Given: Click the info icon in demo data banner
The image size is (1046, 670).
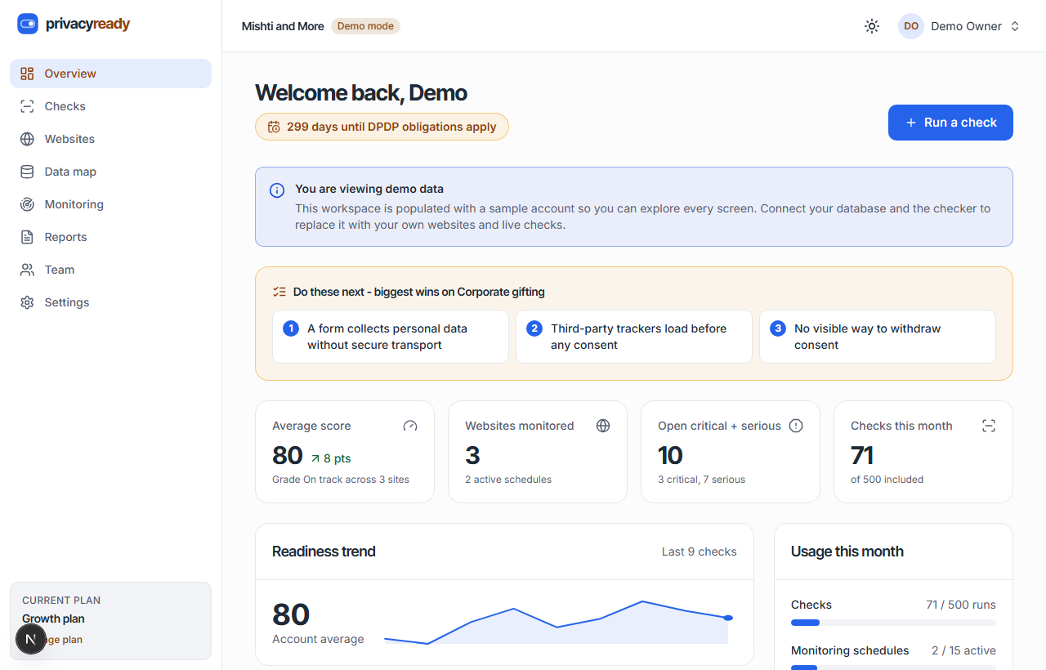Looking at the screenshot, I should (277, 190).
